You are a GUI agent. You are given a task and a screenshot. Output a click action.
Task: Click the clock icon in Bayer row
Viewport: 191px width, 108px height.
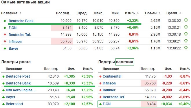coord(186,47)
